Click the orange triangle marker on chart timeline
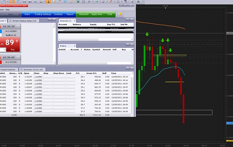233x147 pixels. (x=166, y=8)
